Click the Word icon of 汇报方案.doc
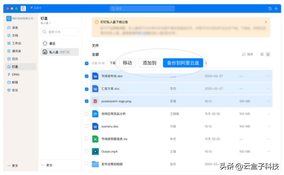The width and height of the screenshot is (284, 175). point(95,89)
